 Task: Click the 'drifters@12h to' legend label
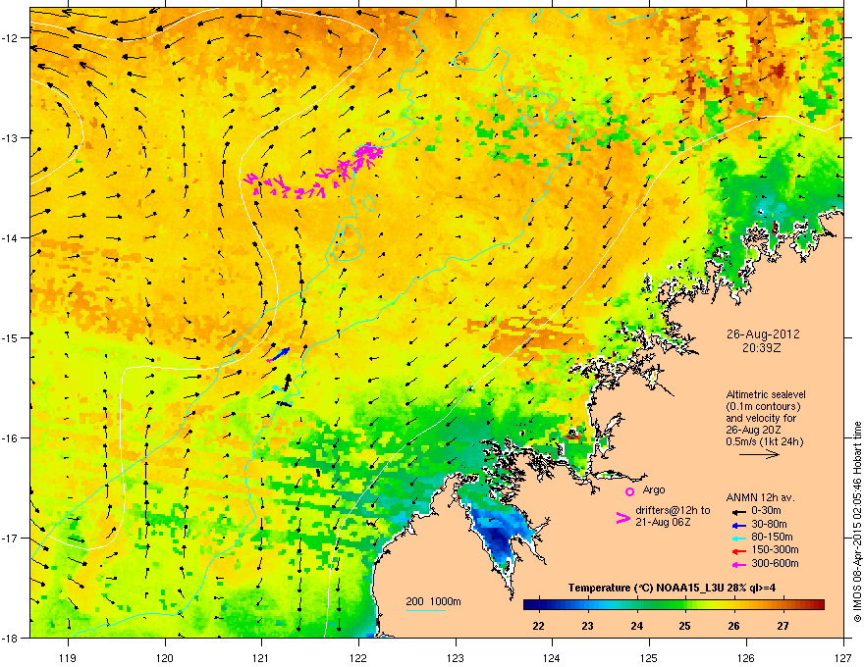673,510
